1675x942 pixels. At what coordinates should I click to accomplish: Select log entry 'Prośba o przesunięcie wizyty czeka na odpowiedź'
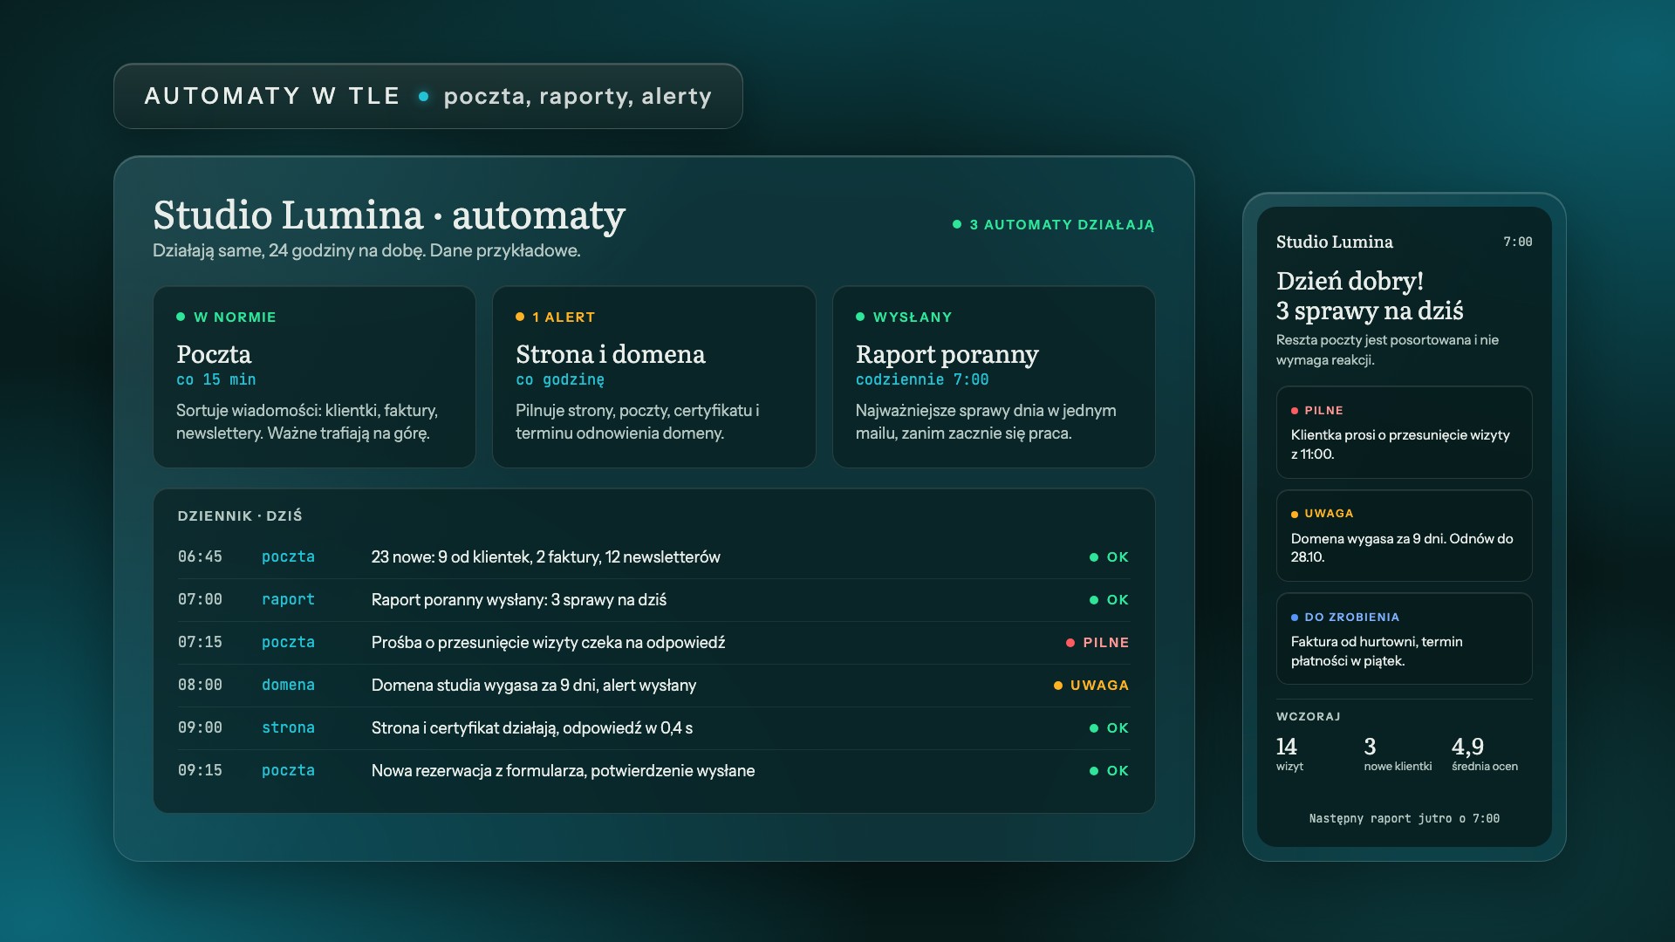[x=653, y=643]
